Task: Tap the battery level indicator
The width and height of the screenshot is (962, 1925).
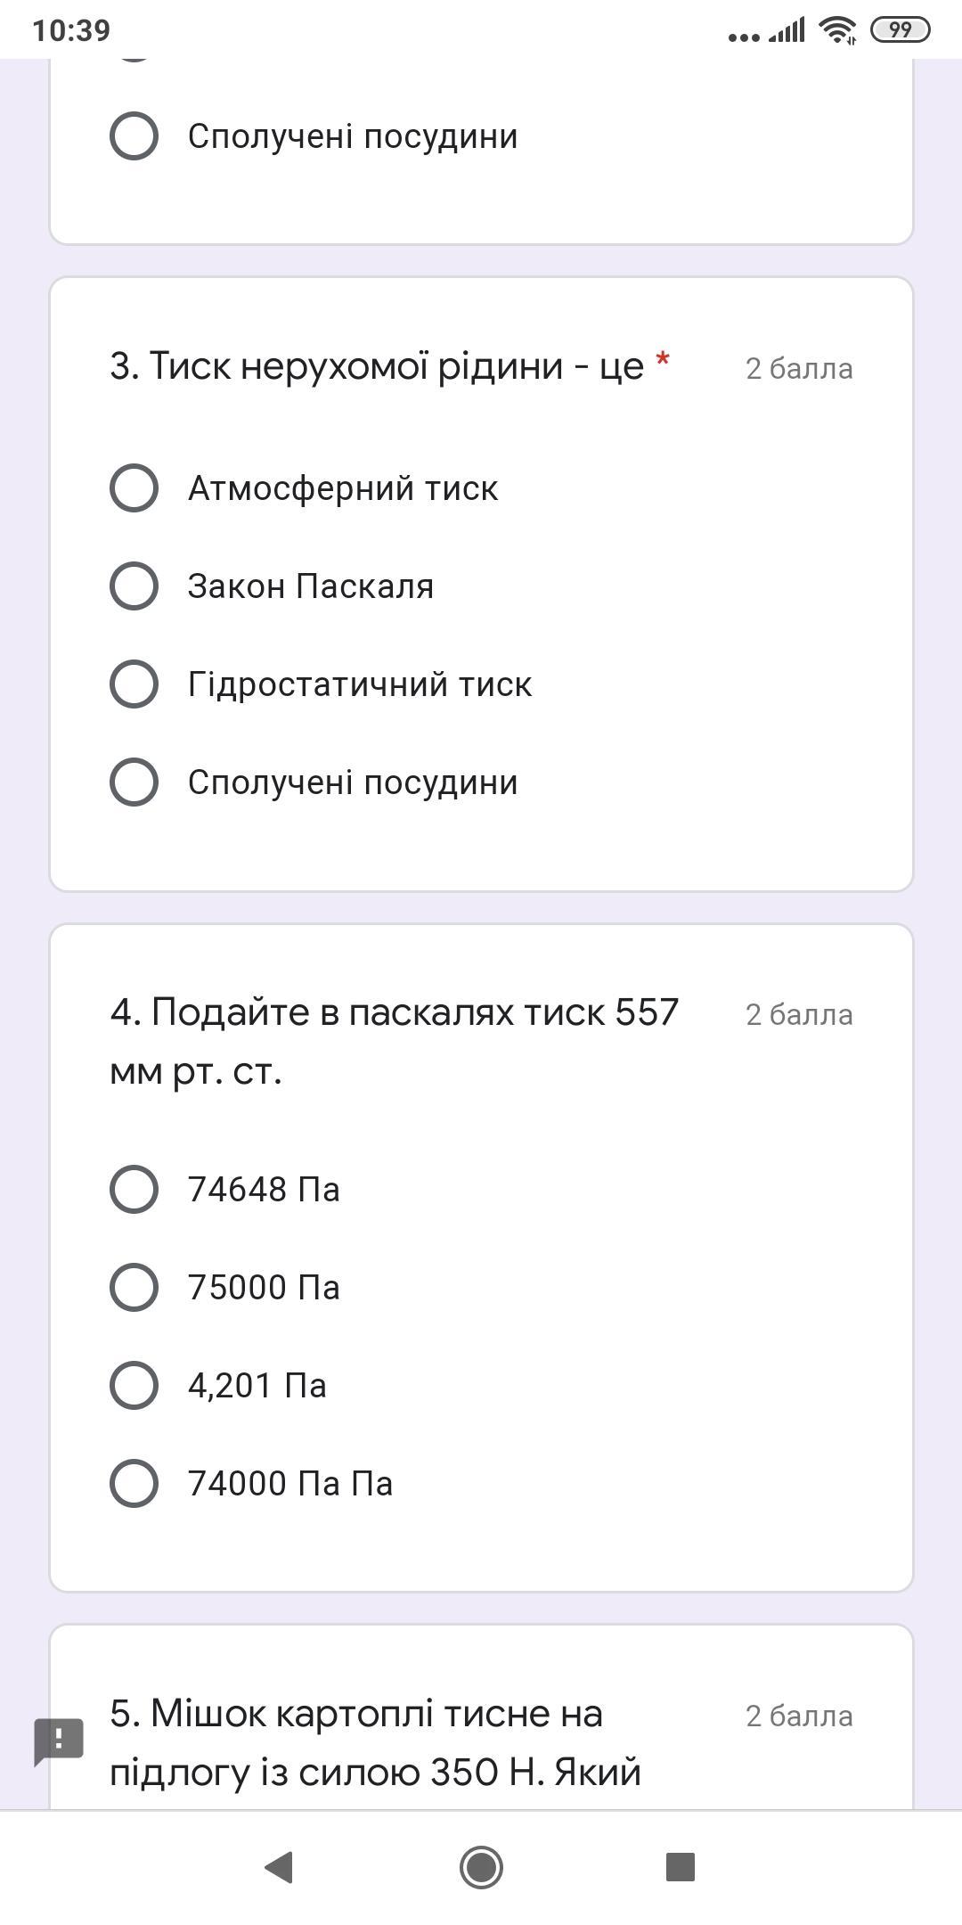Action: point(900,30)
